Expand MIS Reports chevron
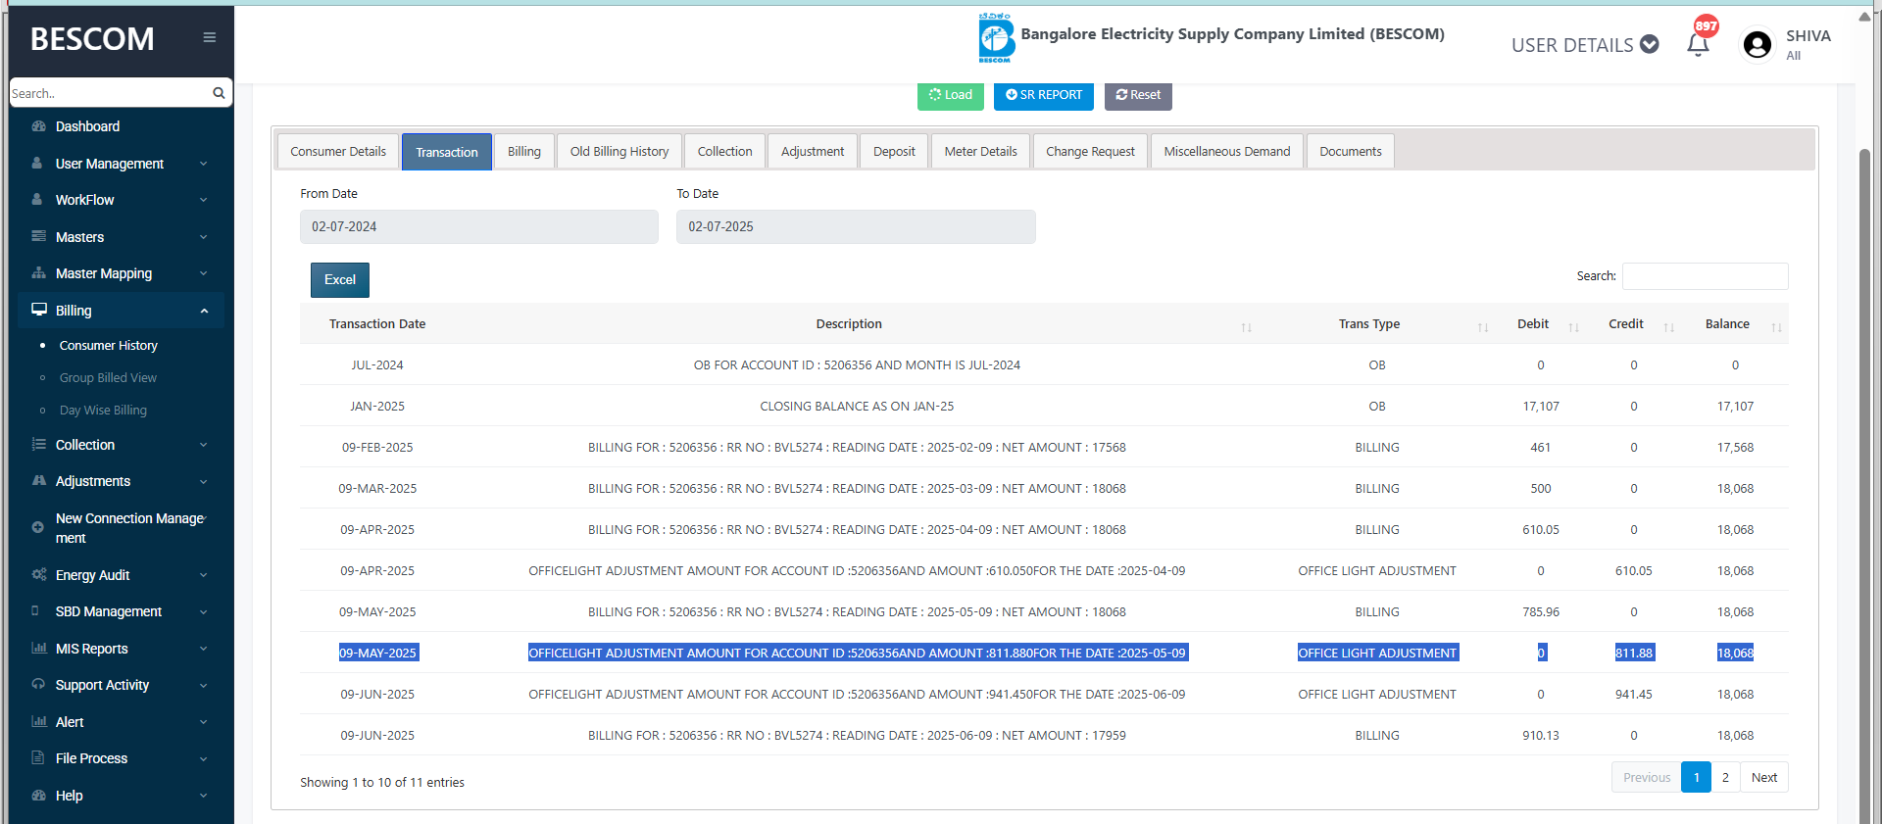This screenshot has width=1882, height=824. click(x=204, y=649)
